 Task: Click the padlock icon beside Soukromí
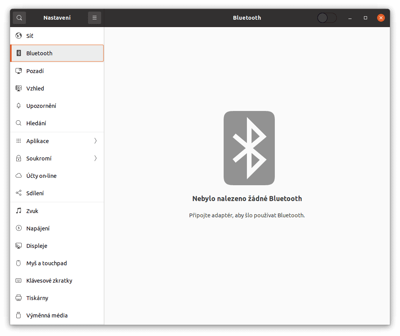click(19, 158)
